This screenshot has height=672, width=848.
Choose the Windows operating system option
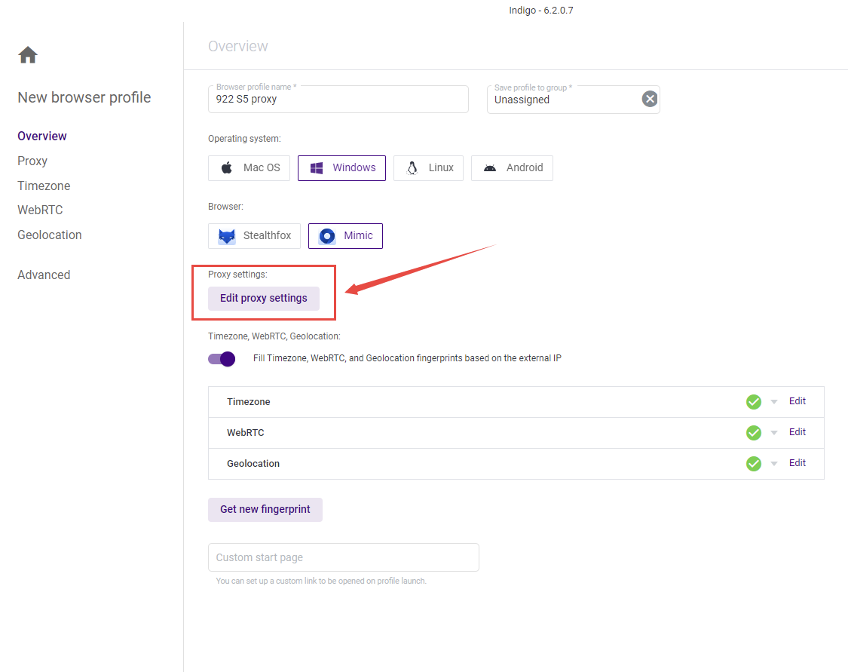coord(341,168)
